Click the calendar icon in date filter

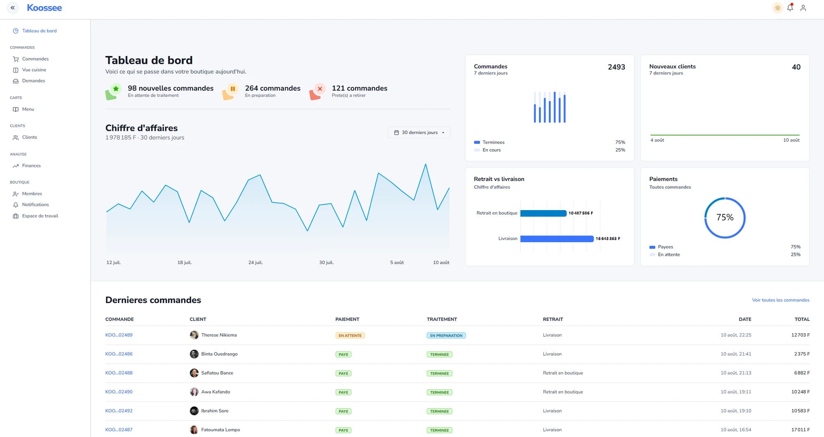[396, 133]
